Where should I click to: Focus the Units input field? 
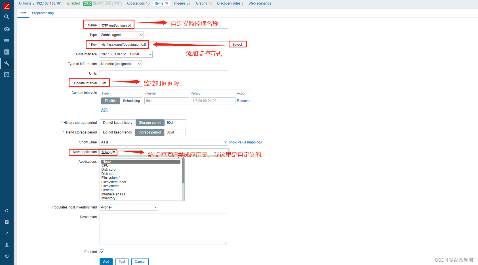[x=164, y=74]
